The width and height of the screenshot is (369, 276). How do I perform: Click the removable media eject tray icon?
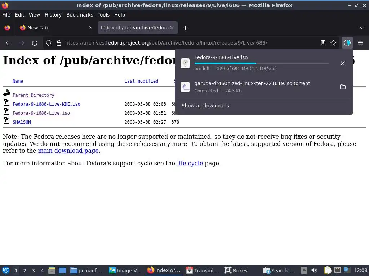pos(304,270)
